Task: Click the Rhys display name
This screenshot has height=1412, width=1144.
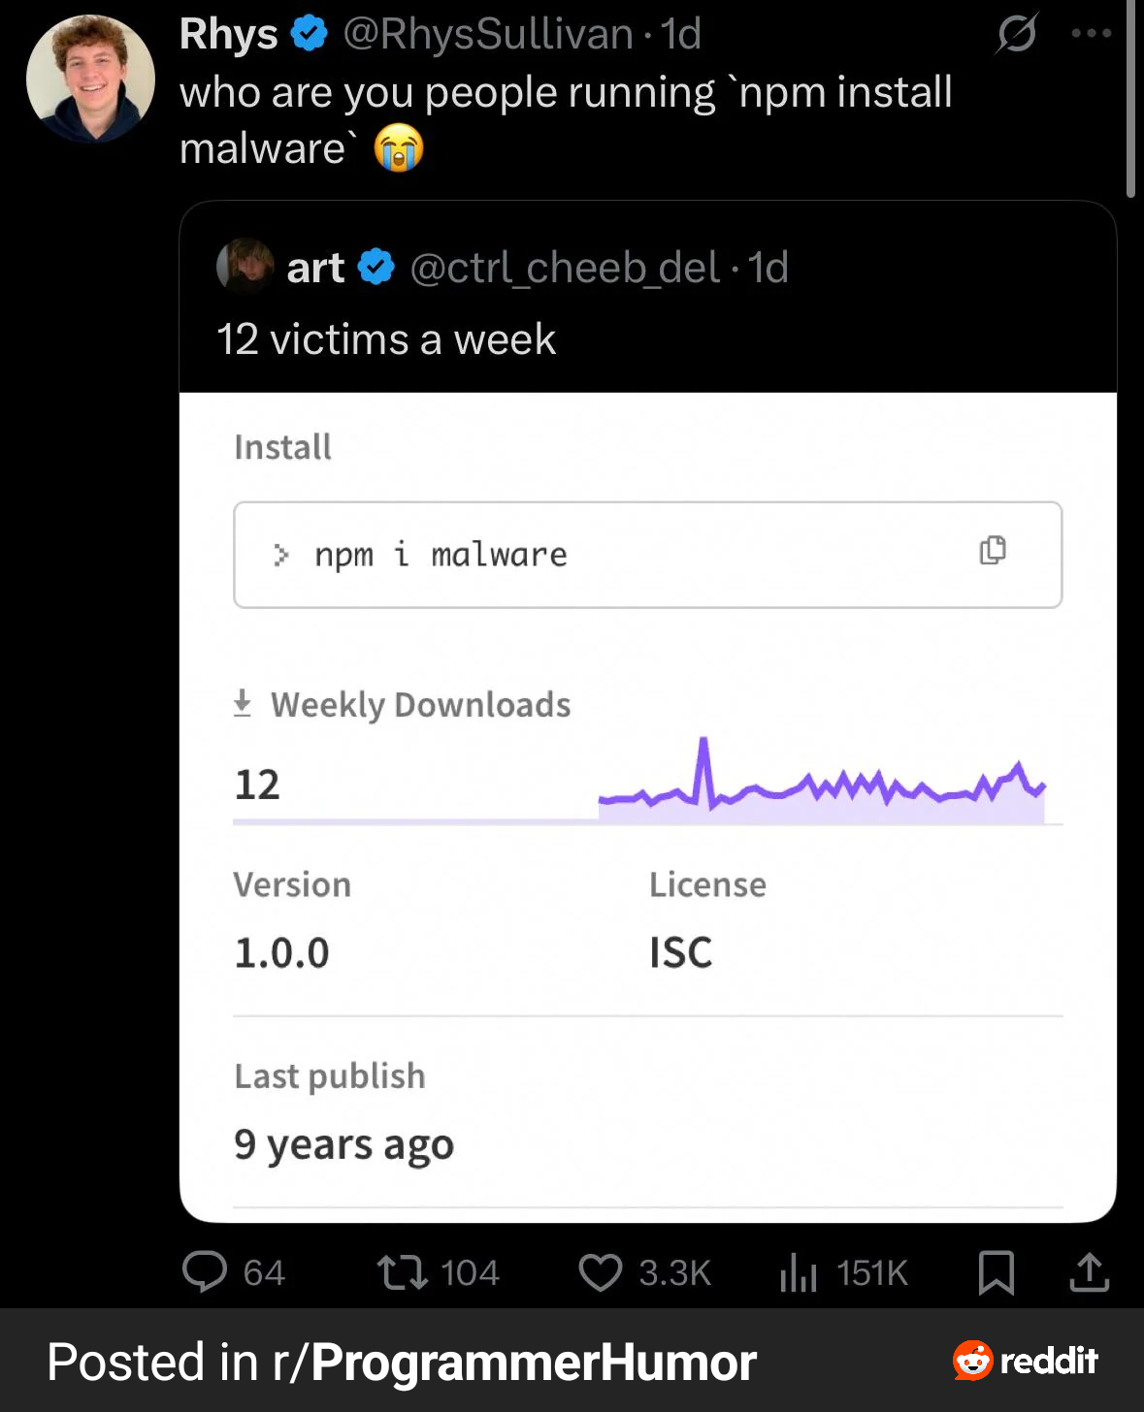Action: pos(229,35)
